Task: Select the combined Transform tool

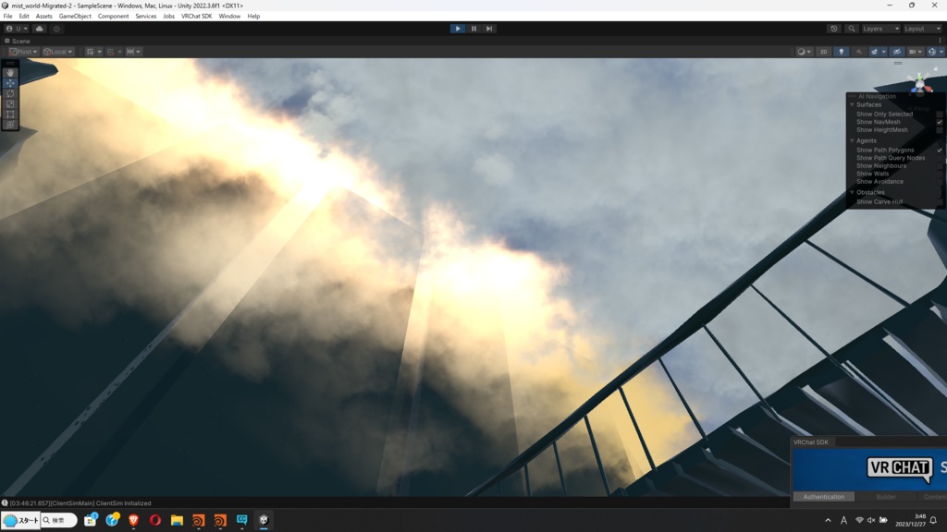Action: point(10,125)
